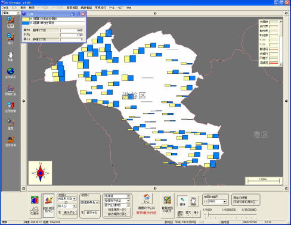291x225 pixels.
Task: Click the population pyramid icon at bottom left
Action: 35,205
